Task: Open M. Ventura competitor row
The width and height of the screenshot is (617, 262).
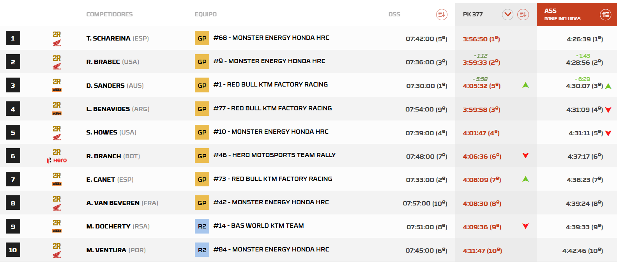Action: (x=308, y=250)
